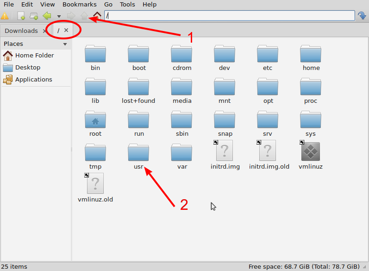Open the back-history dropdown arrow
The width and height of the screenshot is (369, 271).
click(59, 16)
